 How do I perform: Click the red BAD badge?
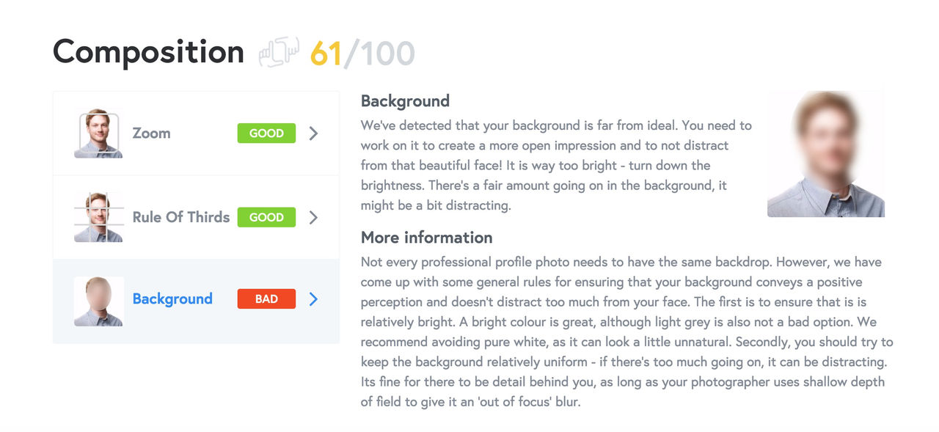point(266,299)
